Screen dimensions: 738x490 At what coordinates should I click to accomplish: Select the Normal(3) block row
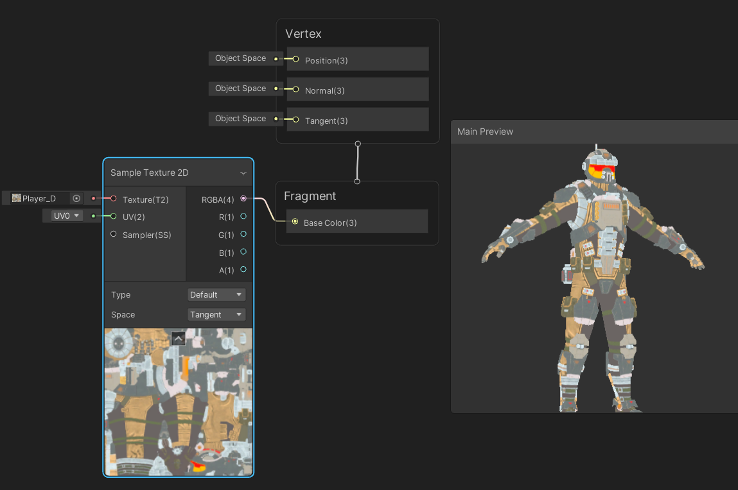coord(358,89)
